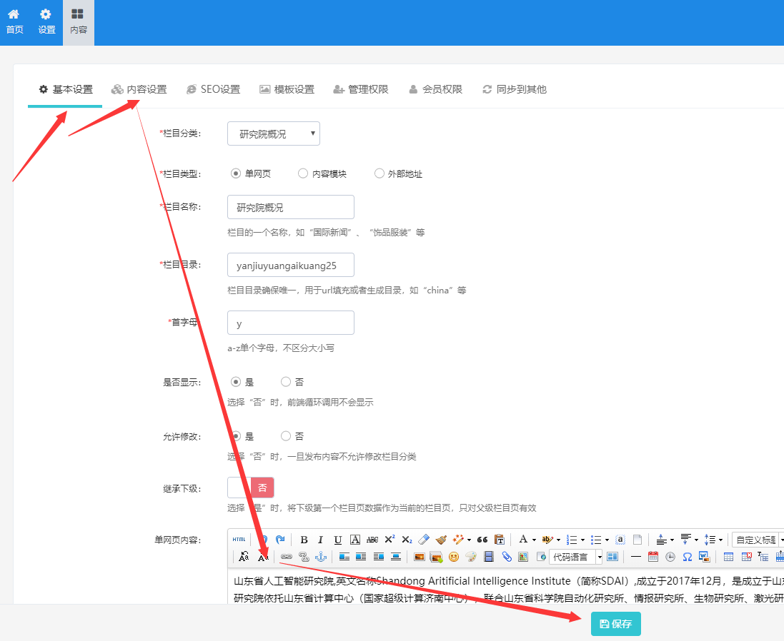The width and height of the screenshot is (784, 641).
Task: Expand the font color dropdown arrow
Action: click(534, 540)
